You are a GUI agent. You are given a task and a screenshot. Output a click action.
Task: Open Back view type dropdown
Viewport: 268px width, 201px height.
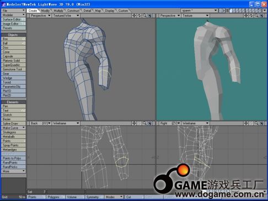click(x=40, y=123)
